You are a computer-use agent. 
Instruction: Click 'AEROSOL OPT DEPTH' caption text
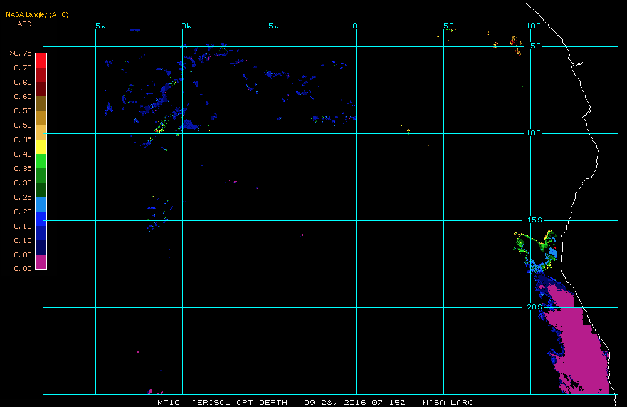[x=239, y=403]
